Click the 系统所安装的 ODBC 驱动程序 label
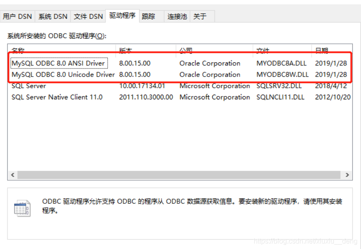The image size is (361, 249). coord(57,36)
